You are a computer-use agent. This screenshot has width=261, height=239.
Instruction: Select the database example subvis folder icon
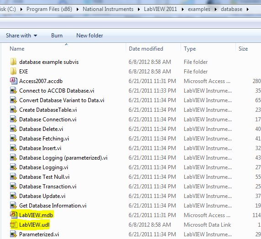(x=13, y=62)
